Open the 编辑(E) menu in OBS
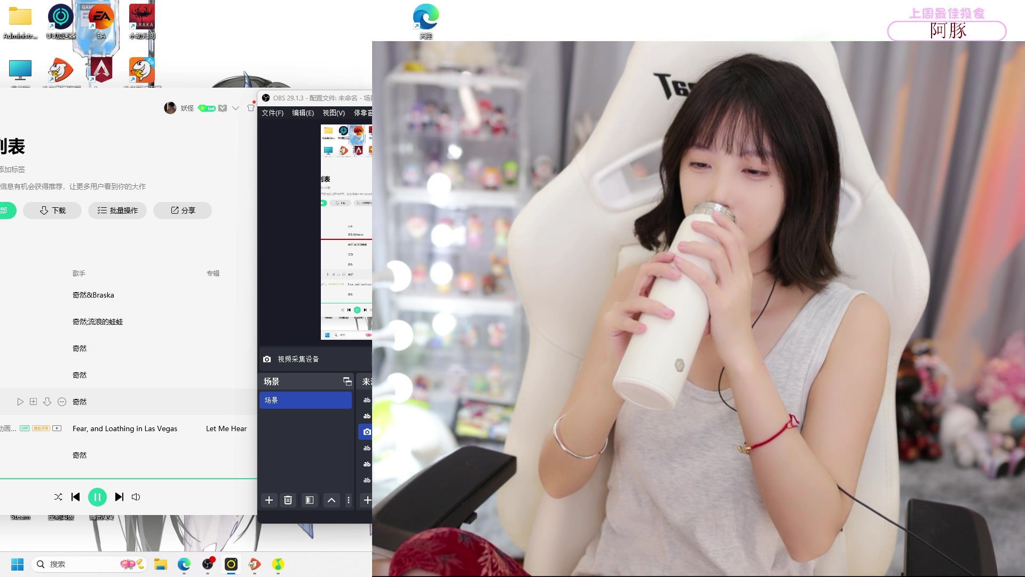The height and width of the screenshot is (577, 1025). click(x=303, y=113)
